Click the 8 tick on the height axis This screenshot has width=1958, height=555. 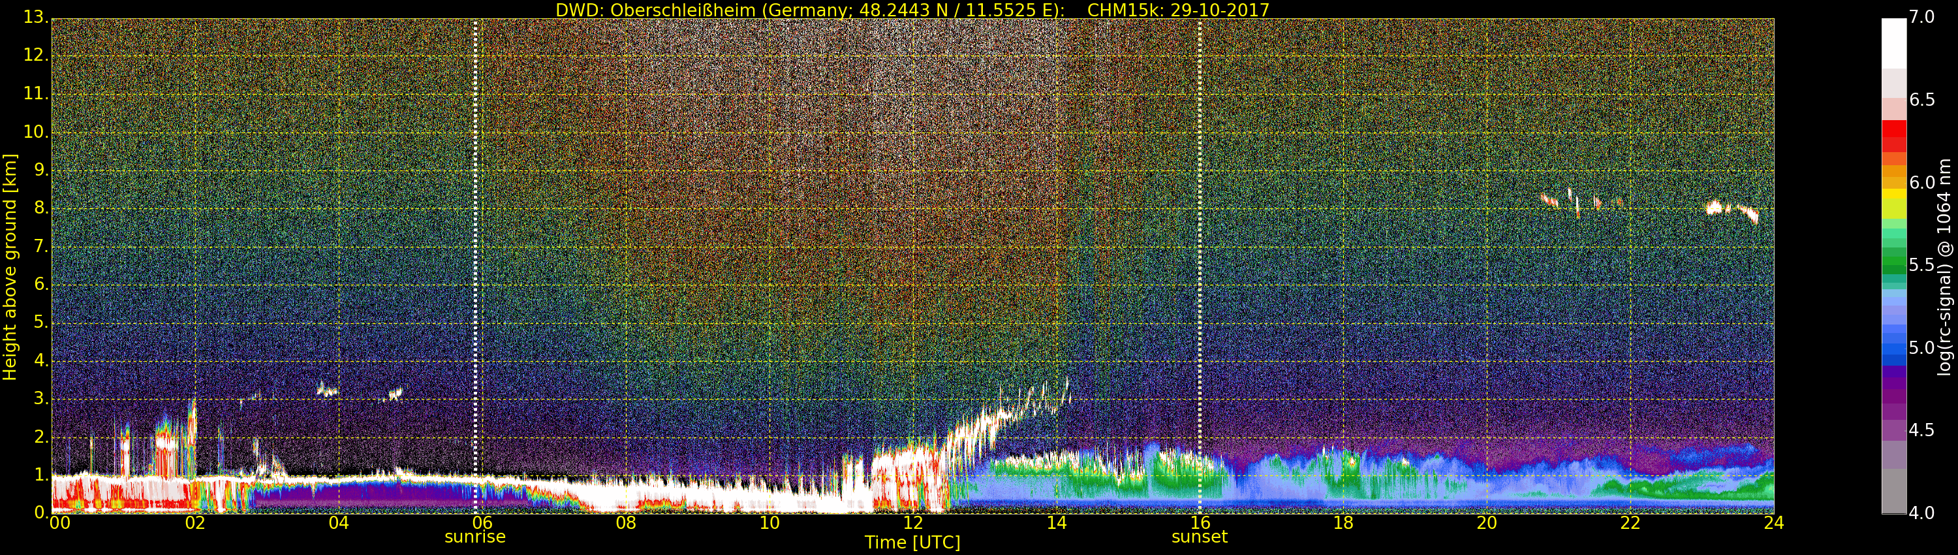coord(40,208)
